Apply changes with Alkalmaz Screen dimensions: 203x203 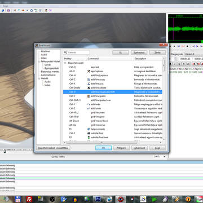pos(139,148)
